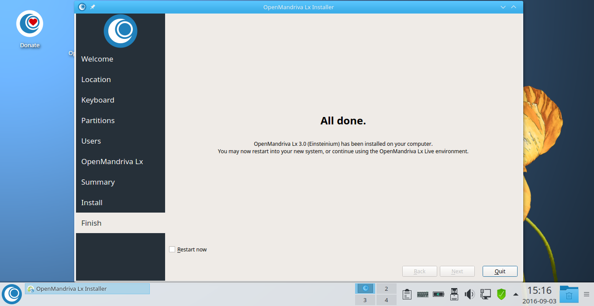Open the OpenMandriva application launcher menu
Screen dimensions: 594x306
(x=12, y=294)
